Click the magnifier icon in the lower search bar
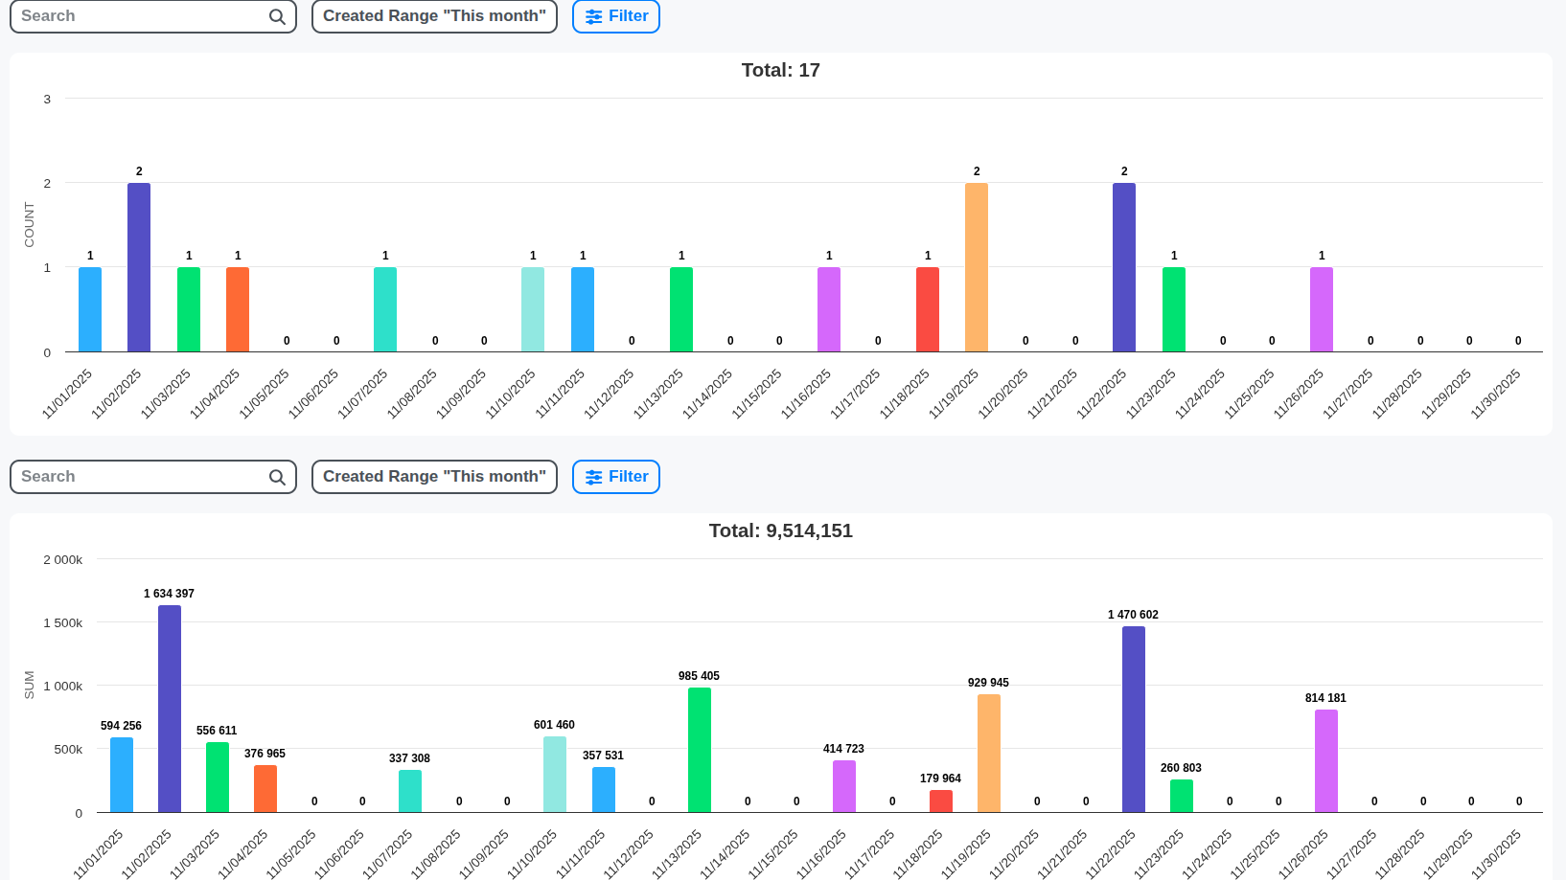The height and width of the screenshot is (880, 1566). click(x=277, y=476)
